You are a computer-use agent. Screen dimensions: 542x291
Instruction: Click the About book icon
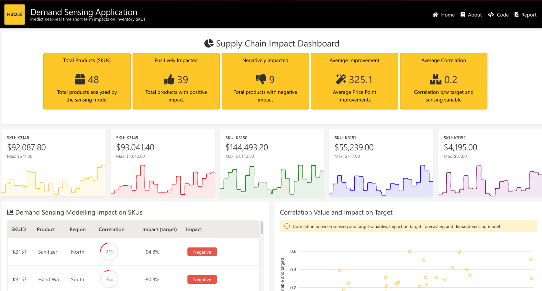[x=463, y=15]
